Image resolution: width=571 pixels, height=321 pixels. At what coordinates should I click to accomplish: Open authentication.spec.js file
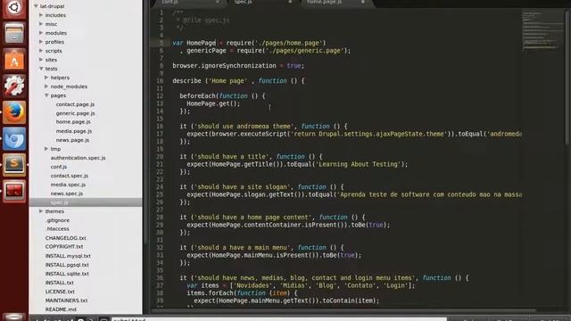(78, 158)
